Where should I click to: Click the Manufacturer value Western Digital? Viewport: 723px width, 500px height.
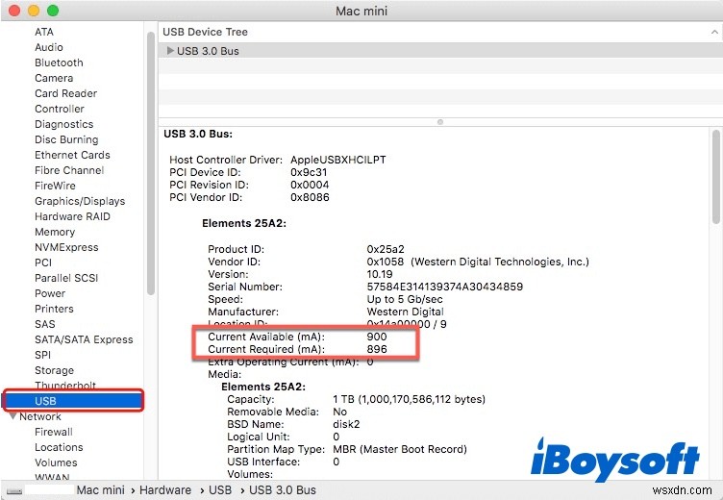coord(405,312)
